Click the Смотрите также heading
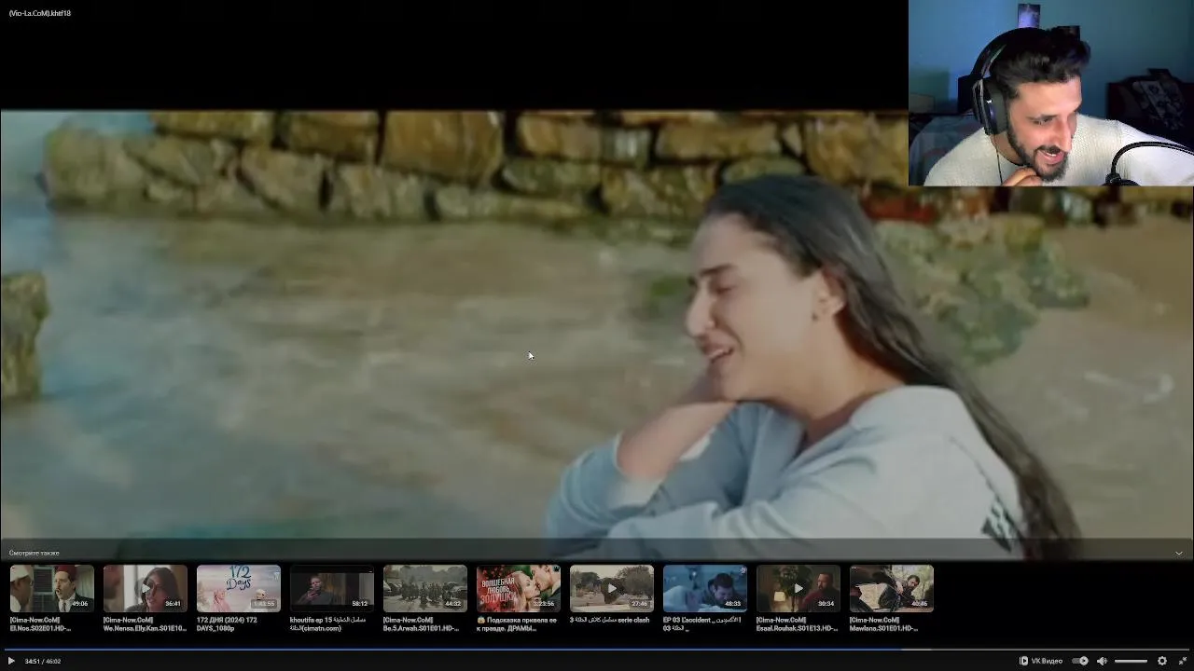The image size is (1194, 671). click(x=34, y=553)
